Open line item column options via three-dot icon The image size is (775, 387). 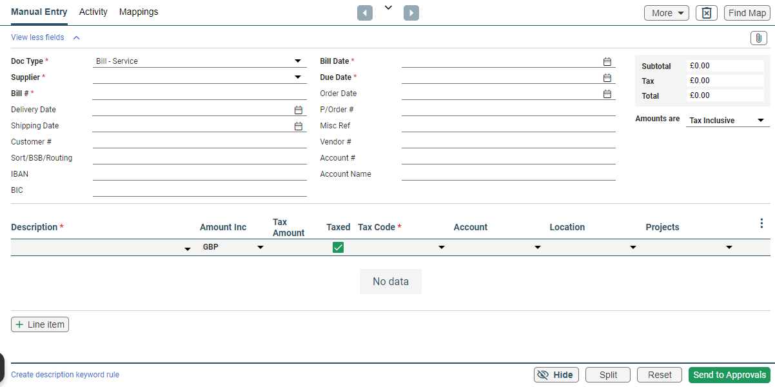(x=761, y=223)
